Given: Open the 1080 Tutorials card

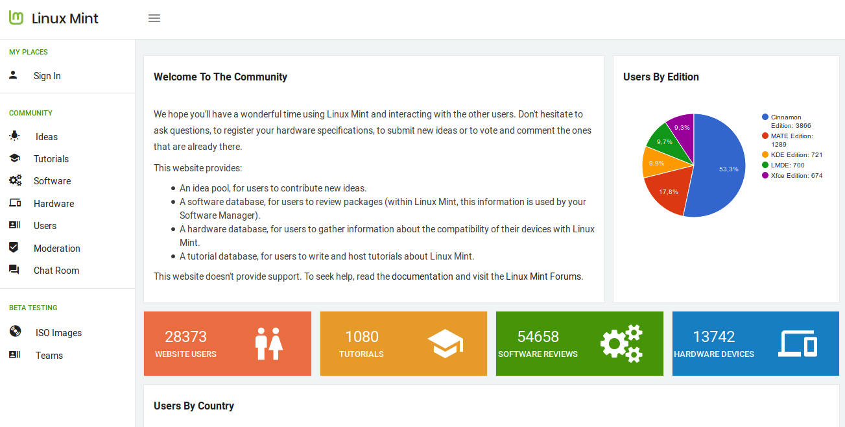Looking at the screenshot, I should [x=403, y=343].
